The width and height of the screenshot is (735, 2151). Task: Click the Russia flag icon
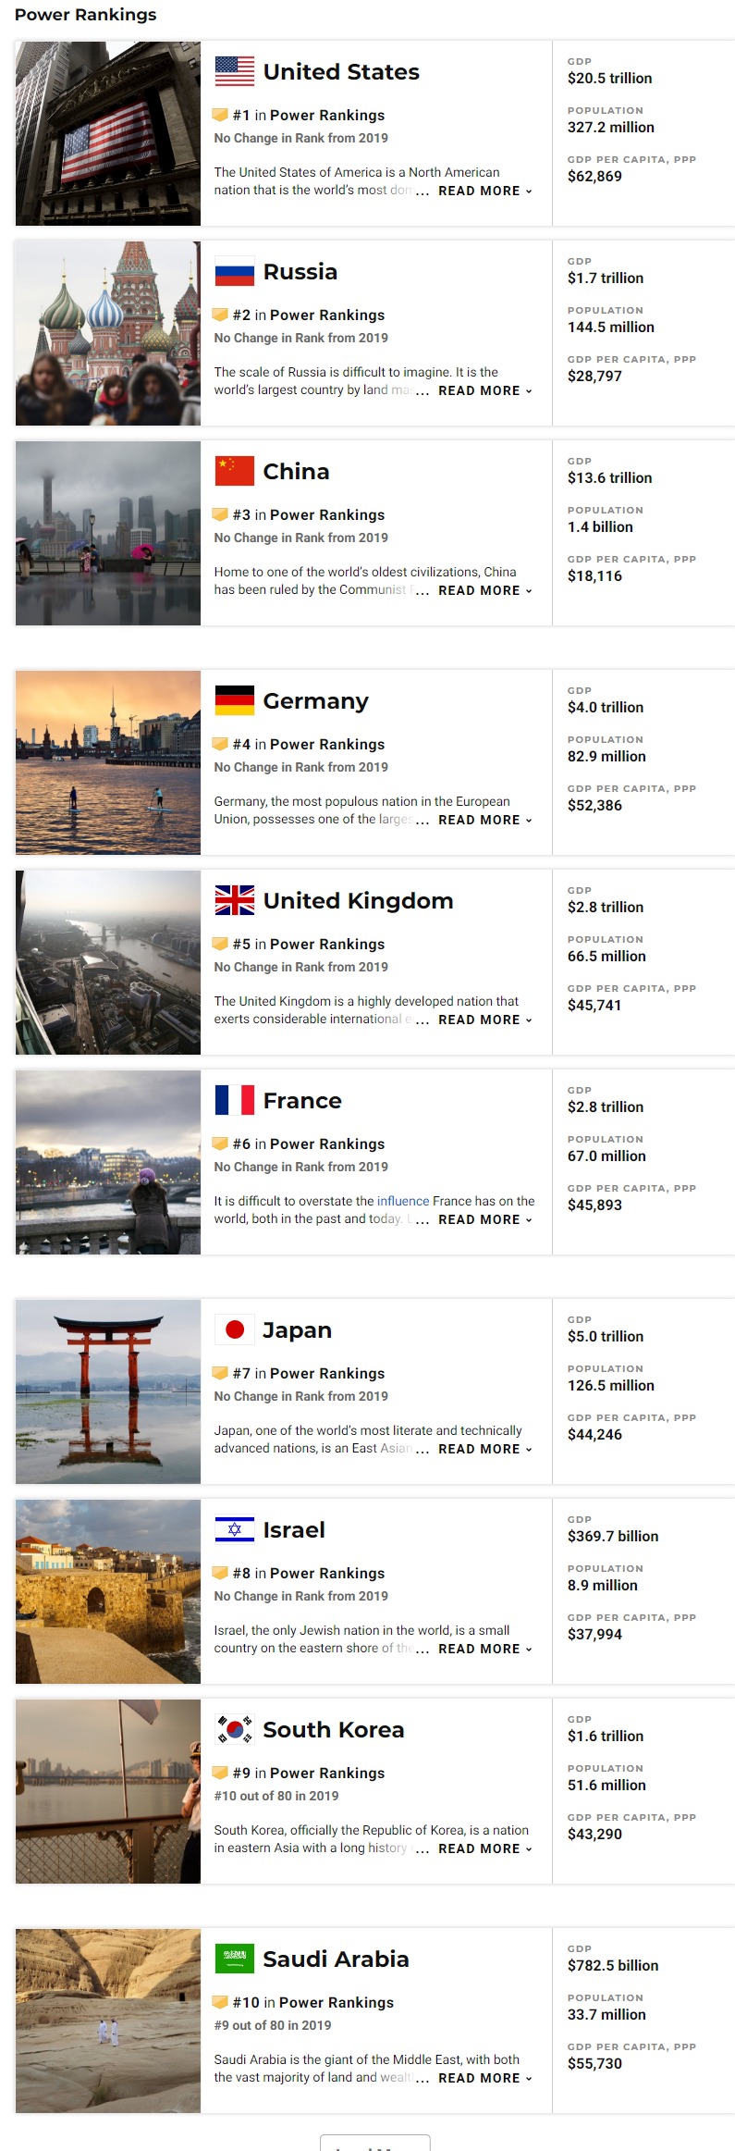[234, 271]
